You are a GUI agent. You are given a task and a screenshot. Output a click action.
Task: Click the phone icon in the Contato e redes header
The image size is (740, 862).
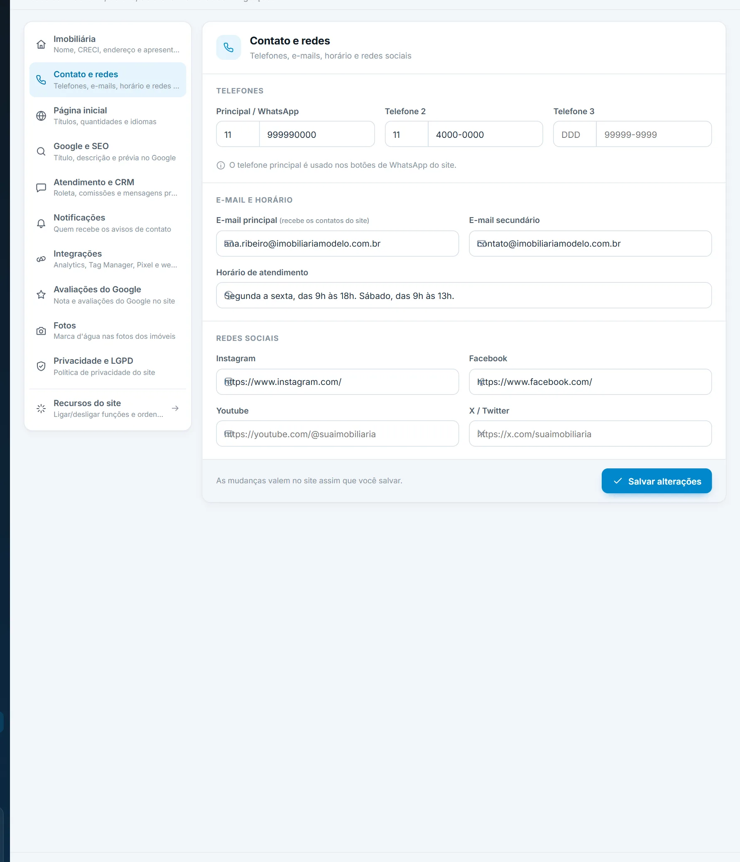228,47
